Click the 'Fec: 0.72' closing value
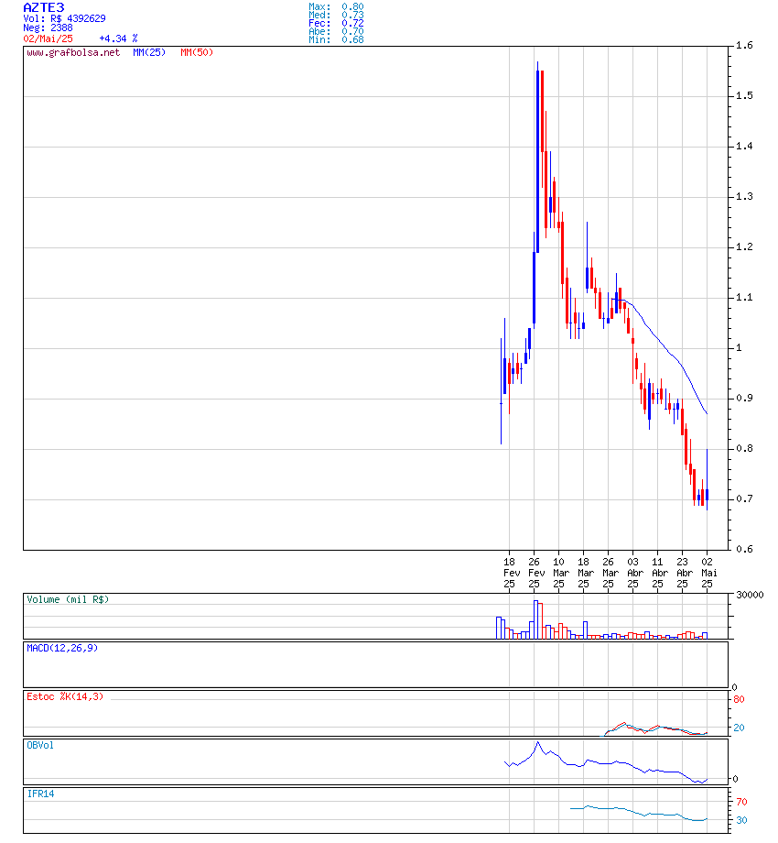This screenshot has width=778, height=843. [x=336, y=23]
